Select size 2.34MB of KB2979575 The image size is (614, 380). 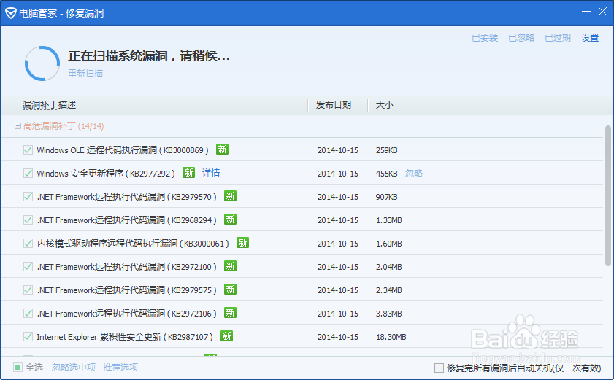[389, 290]
